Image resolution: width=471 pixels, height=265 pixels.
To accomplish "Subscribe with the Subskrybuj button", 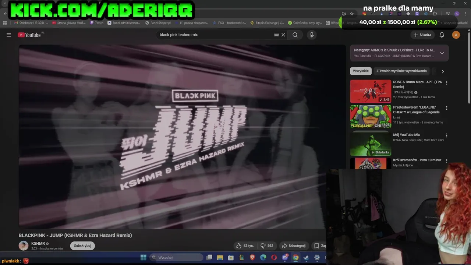I will point(82,245).
